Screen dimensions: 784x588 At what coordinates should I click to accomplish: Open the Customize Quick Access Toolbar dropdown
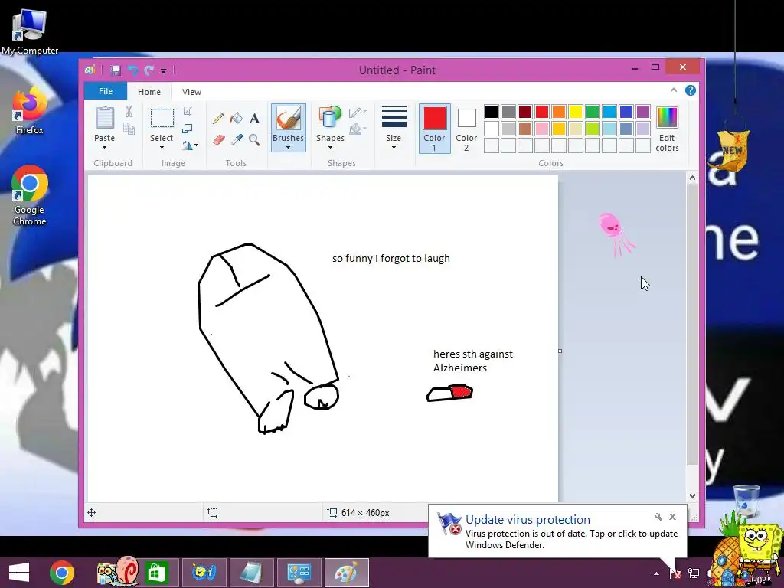tap(164, 70)
